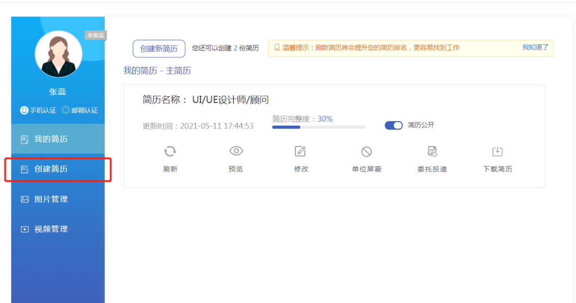The image size is (576, 303).
Task: Click the 下载简历 download icon
Action: coord(497,151)
